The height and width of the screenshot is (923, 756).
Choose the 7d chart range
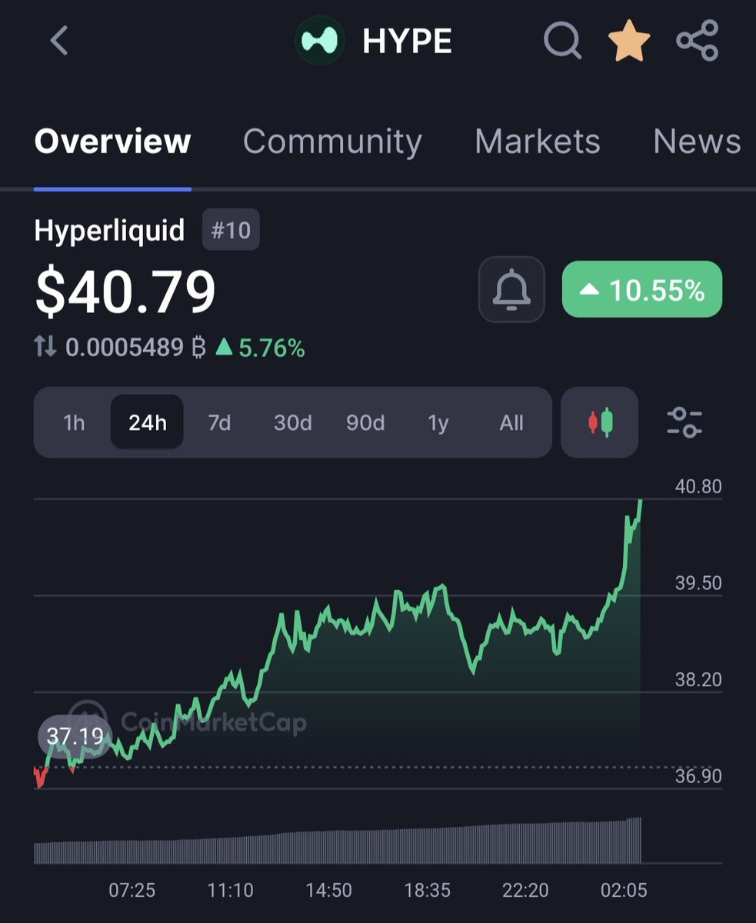219,422
